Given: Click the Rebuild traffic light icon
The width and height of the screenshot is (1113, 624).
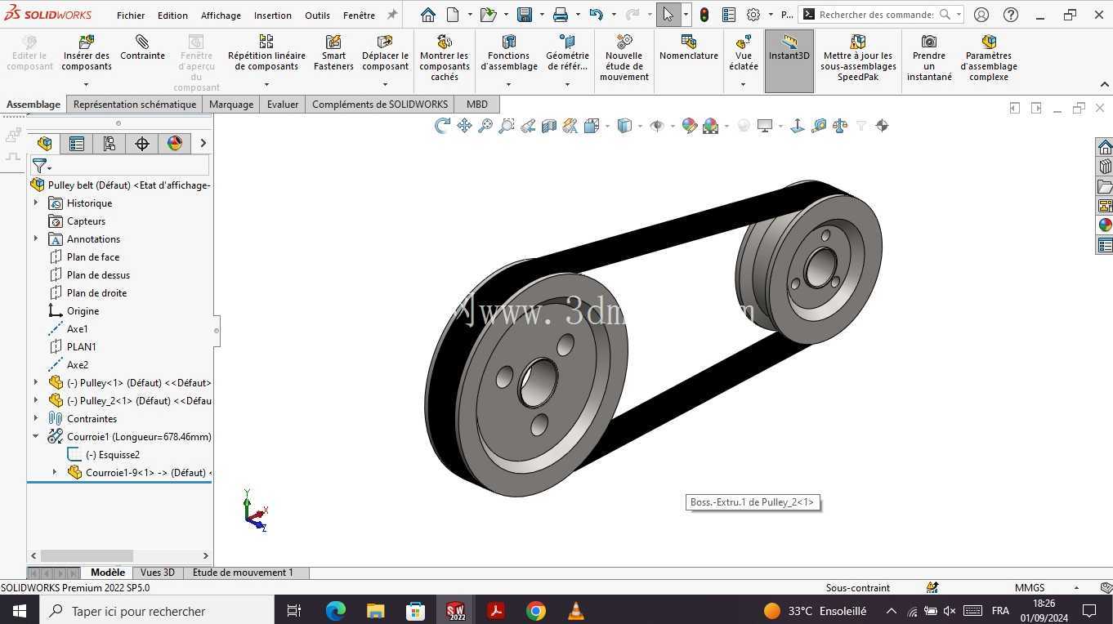Looking at the screenshot, I should (704, 15).
